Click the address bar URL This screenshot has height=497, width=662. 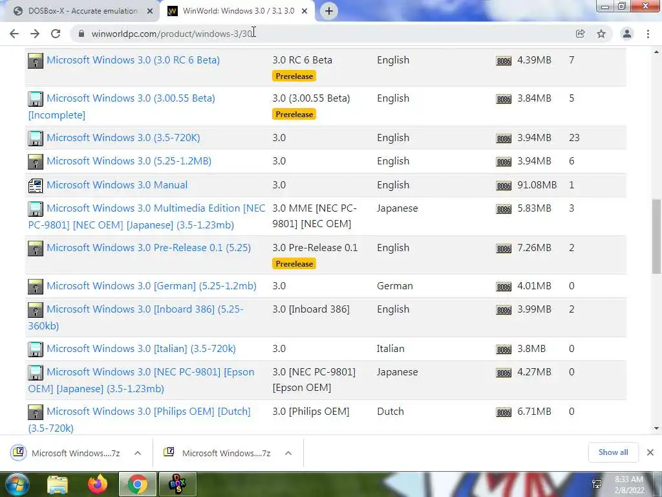(172, 34)
